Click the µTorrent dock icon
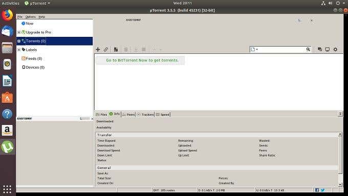The height and width of the screenshot is (196, 348). [x=7, y=147]
